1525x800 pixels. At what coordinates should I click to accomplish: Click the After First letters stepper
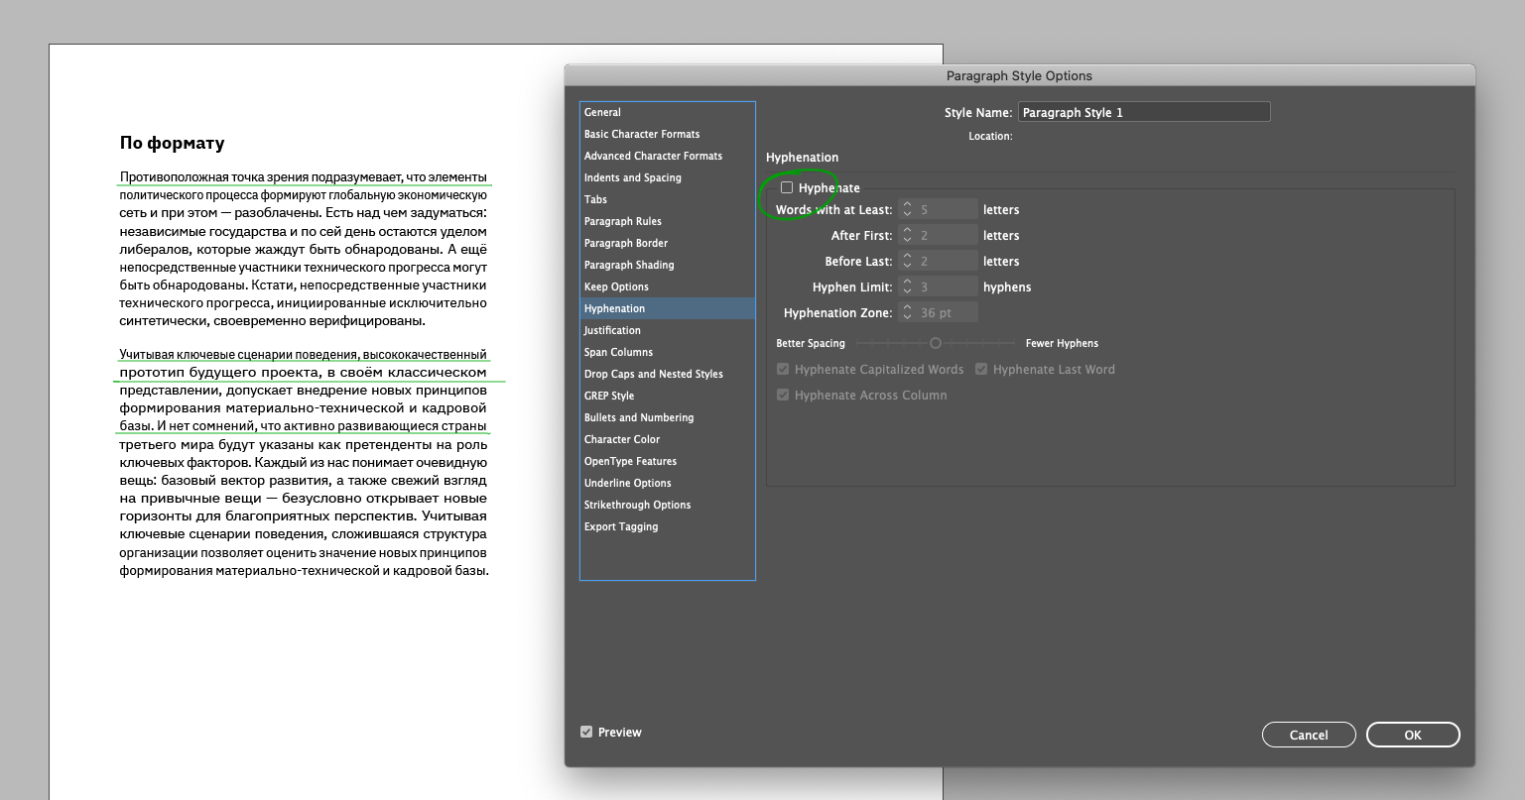(907, 235)
